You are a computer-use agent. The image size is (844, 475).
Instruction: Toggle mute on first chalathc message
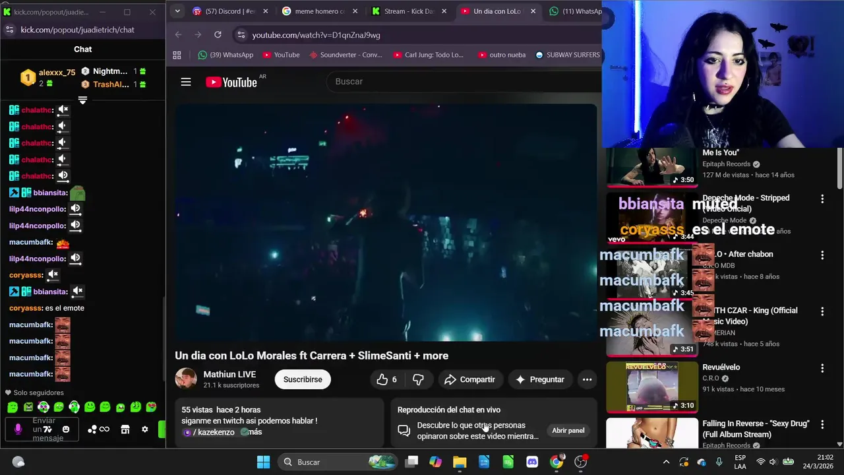[x=63, y=110]
